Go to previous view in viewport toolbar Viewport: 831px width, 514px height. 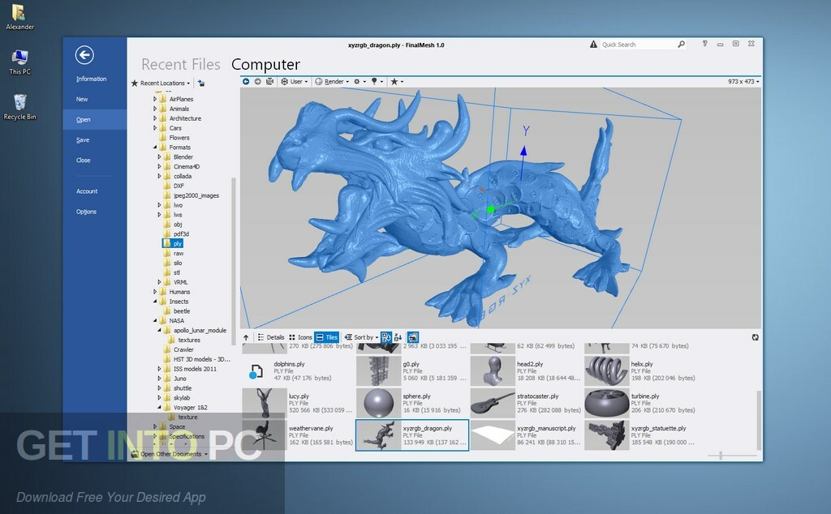246,82
